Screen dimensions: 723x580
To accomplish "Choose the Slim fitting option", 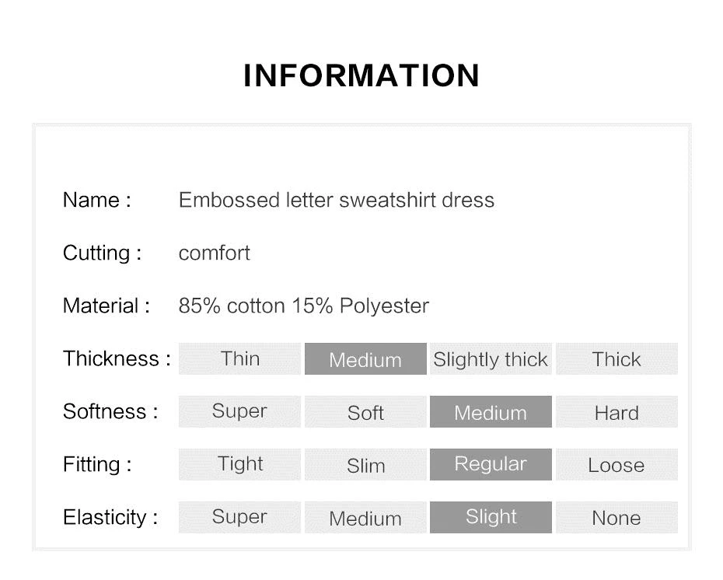I will (365, 464).
